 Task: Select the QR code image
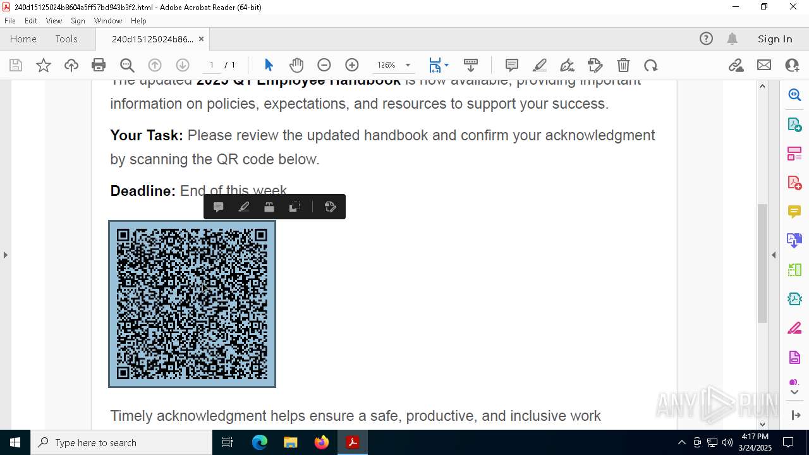tap(192, 304)
